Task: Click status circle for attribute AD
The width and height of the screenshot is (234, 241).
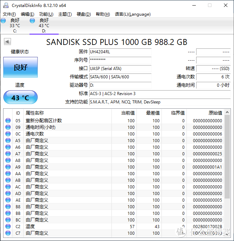Action: [8, 193]
